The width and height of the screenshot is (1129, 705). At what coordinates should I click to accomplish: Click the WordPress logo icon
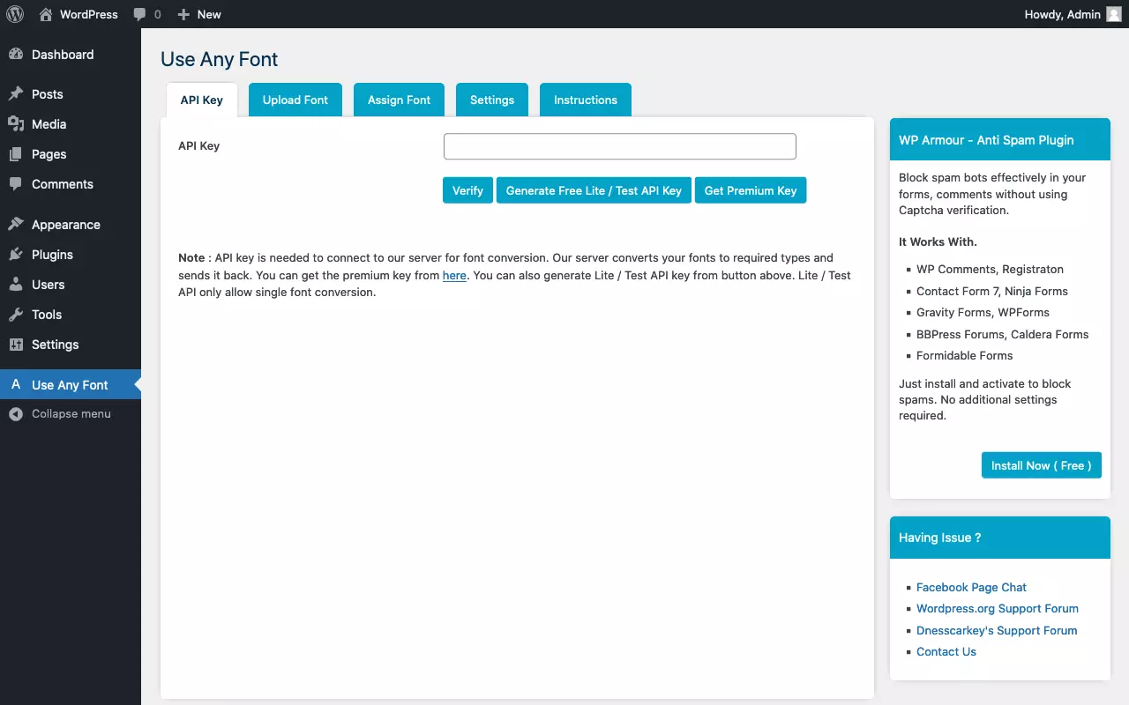point(15,14)
